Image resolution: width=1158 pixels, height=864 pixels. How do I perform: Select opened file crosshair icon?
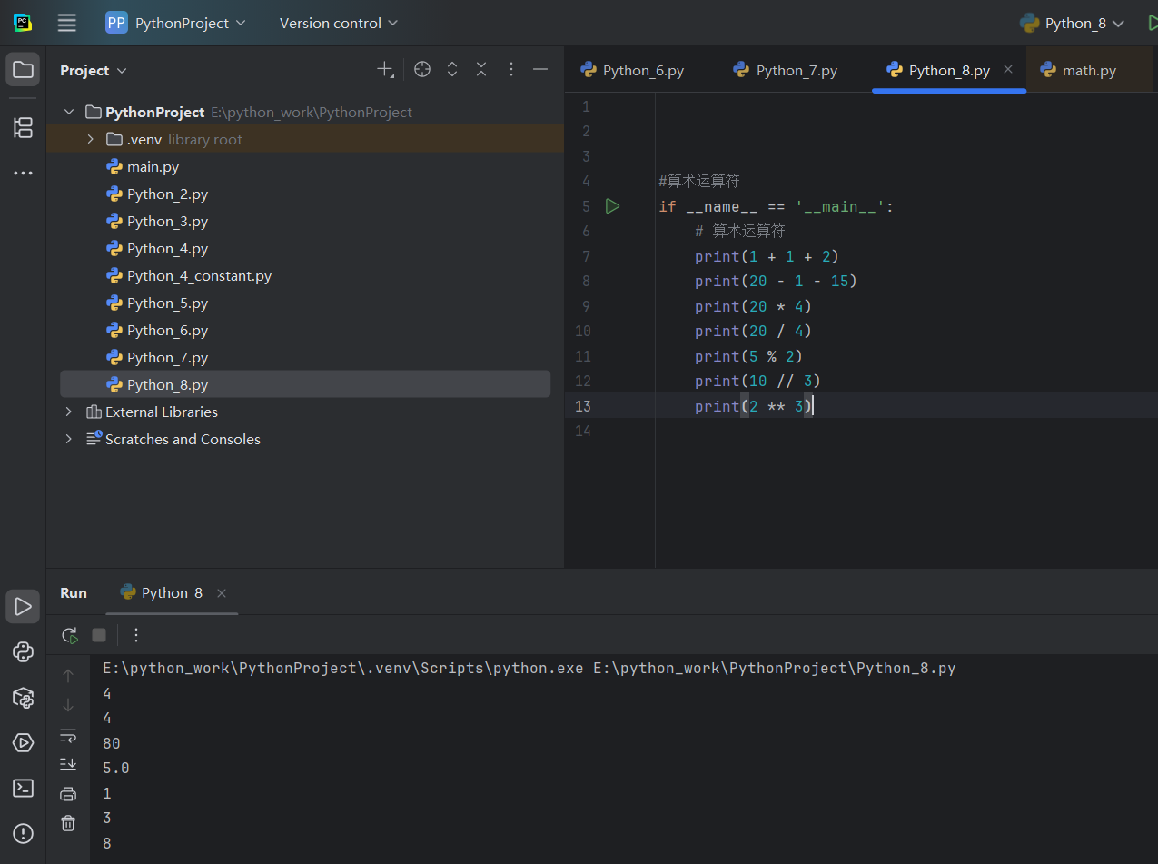click(x=422, y=70)
